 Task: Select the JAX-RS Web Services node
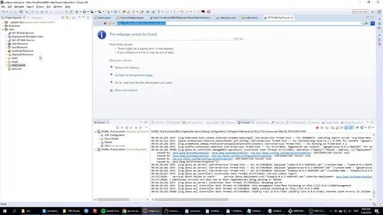coord(23,33)
